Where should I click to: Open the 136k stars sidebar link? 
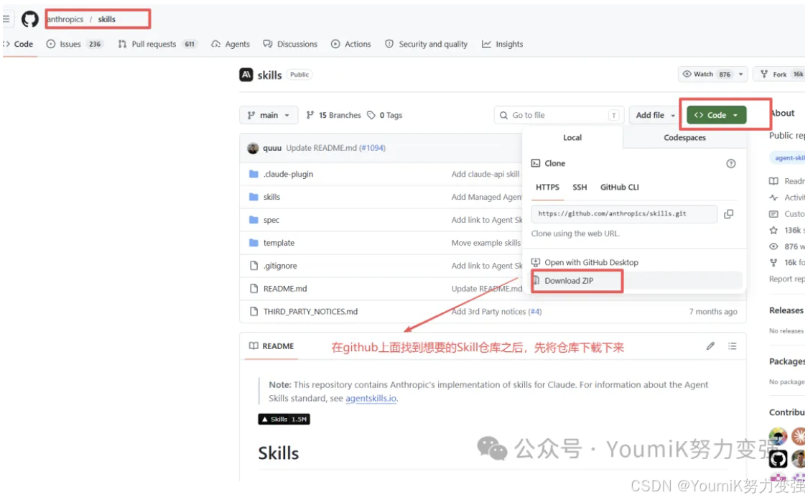(787, 231)
